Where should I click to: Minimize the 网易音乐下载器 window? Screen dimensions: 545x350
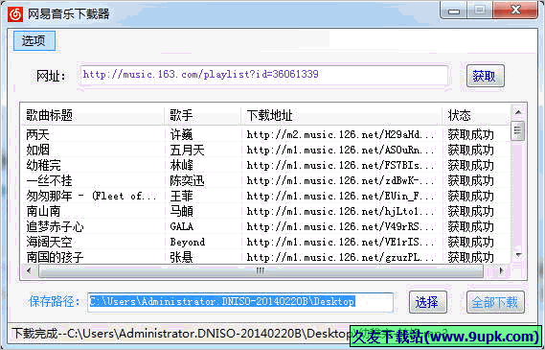click(453, 10)
